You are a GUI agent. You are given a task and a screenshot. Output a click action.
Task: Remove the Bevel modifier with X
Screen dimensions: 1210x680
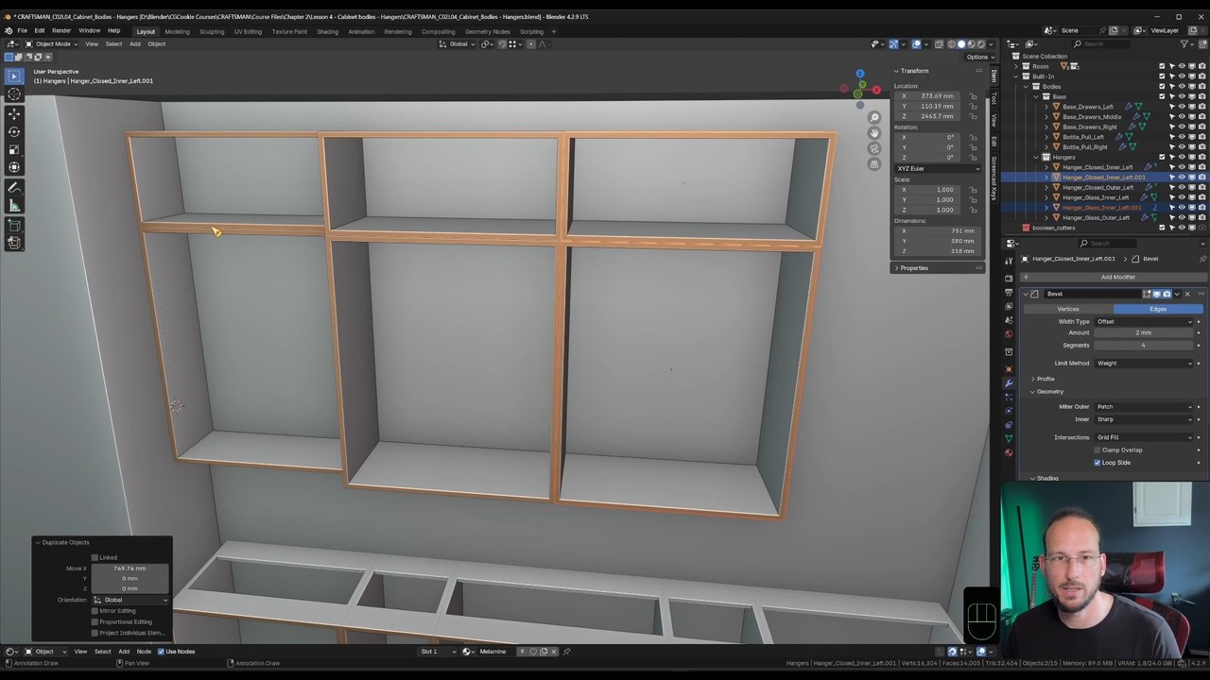coord(1187,294)
